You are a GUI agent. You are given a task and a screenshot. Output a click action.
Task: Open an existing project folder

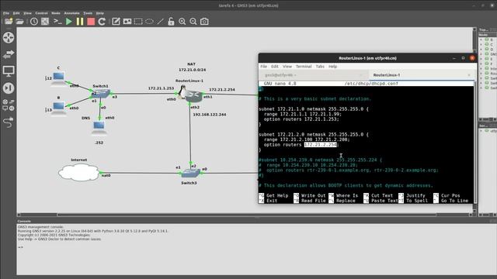pos(19,21)
